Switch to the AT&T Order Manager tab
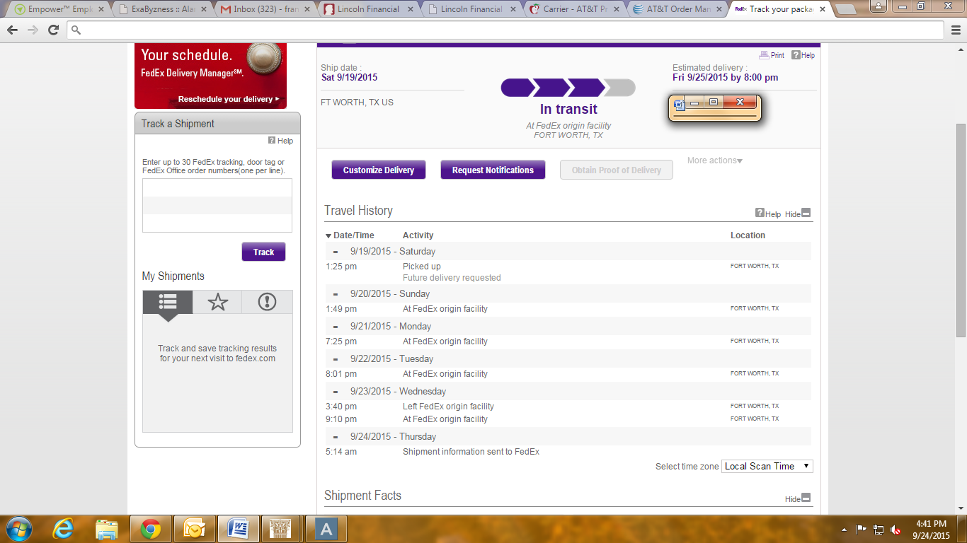 [678, 9]
